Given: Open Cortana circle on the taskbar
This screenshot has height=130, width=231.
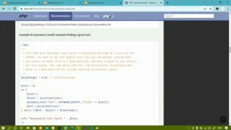Looking at the screenshot, I should (x=15, y=128).
